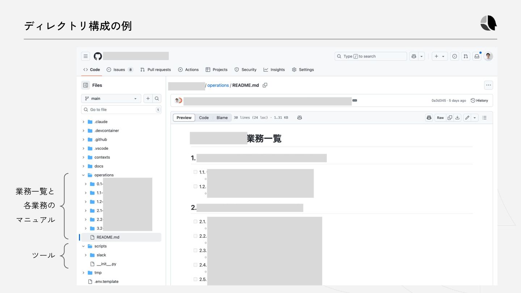Open notifications inbox icon
This screenshot has width=521, height=293.
pos(477,56)
